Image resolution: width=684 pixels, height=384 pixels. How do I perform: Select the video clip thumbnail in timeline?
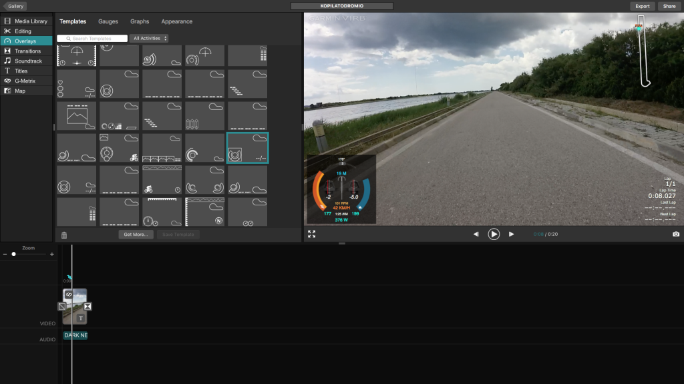coord(75,307)
